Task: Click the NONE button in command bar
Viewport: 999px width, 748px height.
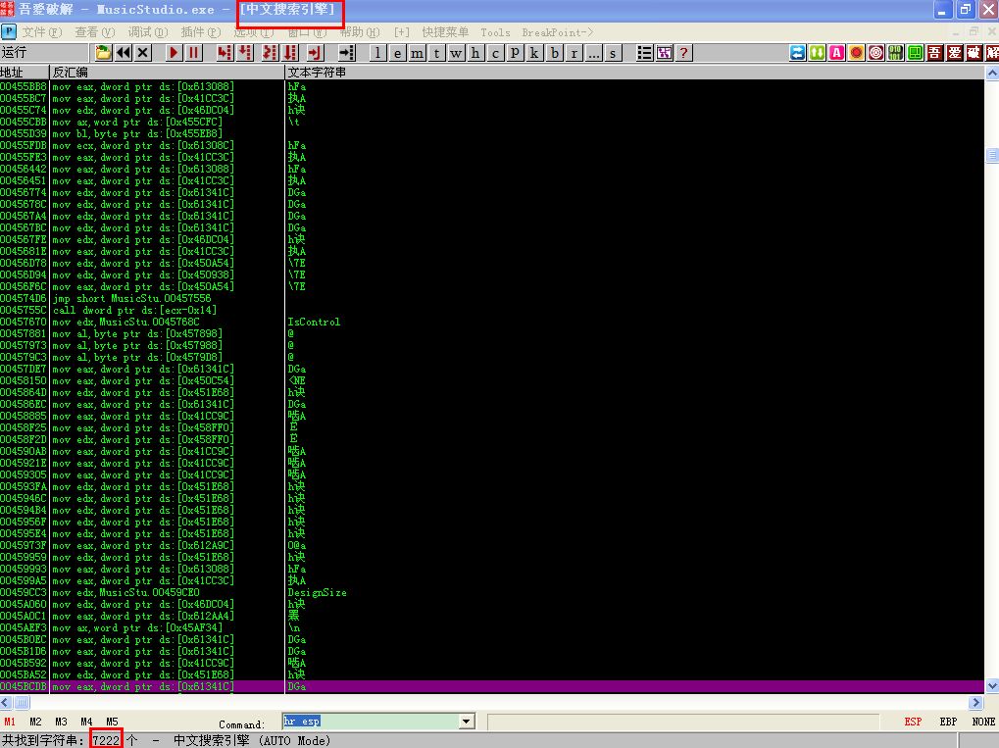Action: point(983,722)
